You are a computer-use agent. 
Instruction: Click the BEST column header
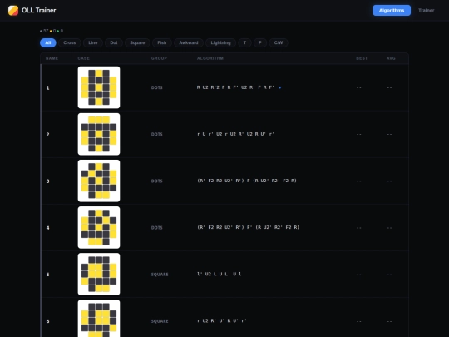pos(362,58)
